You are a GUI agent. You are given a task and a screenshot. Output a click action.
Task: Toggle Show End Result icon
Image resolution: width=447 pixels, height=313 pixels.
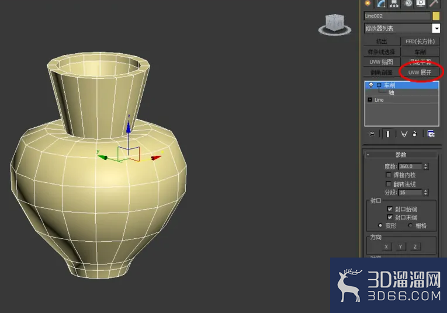click(x=388, y=134)
